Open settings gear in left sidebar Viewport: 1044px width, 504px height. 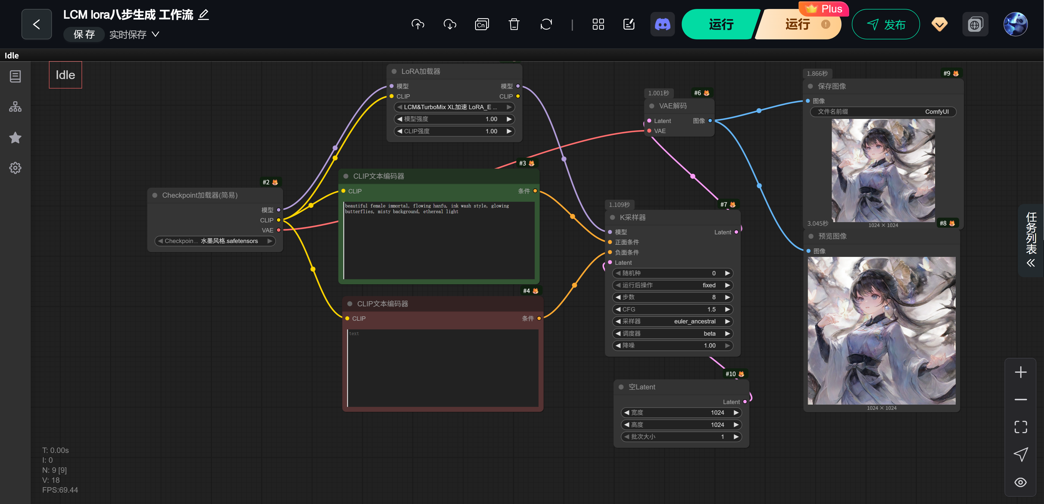[15, 168]
